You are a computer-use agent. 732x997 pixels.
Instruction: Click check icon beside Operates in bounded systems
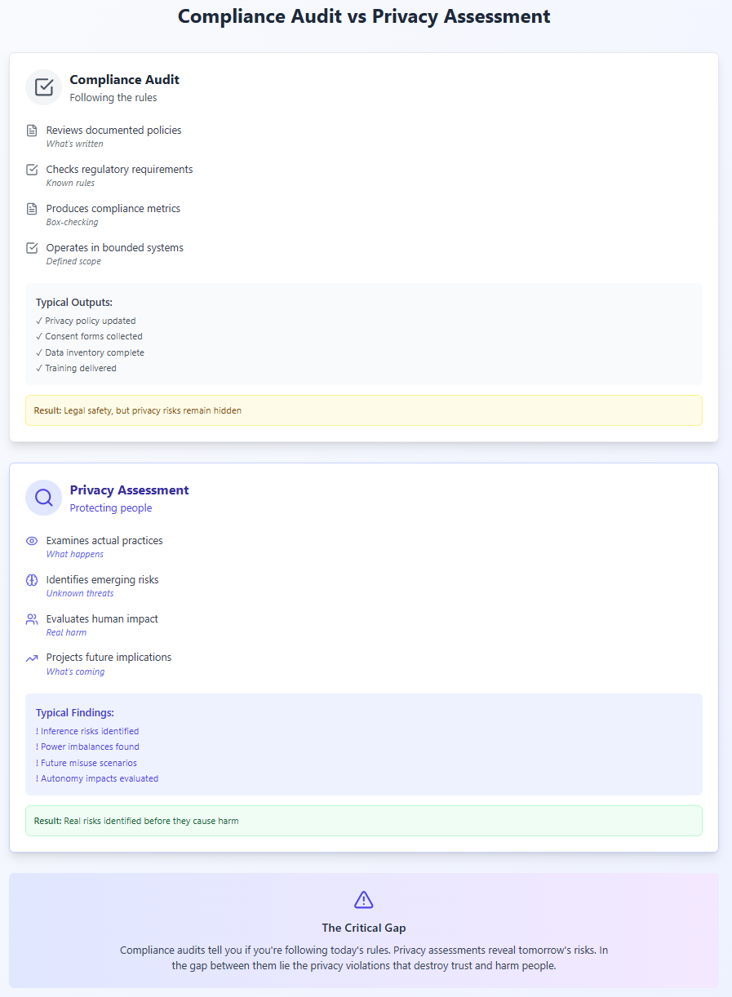pos(32,248)
